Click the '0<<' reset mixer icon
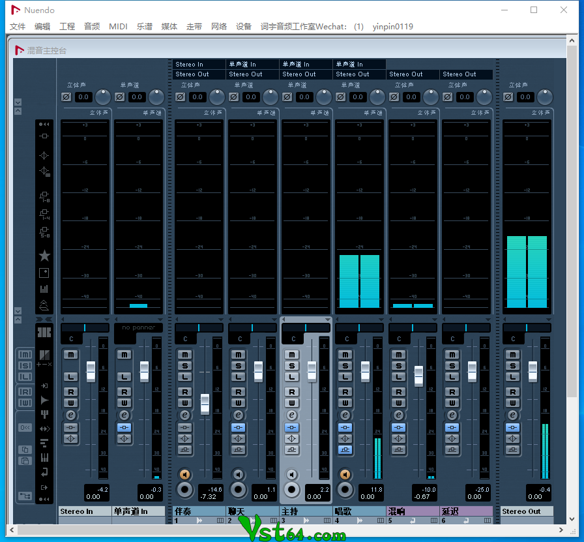This screenshot has width=584, height=542. pyautogui.click(x=25, y=428)
